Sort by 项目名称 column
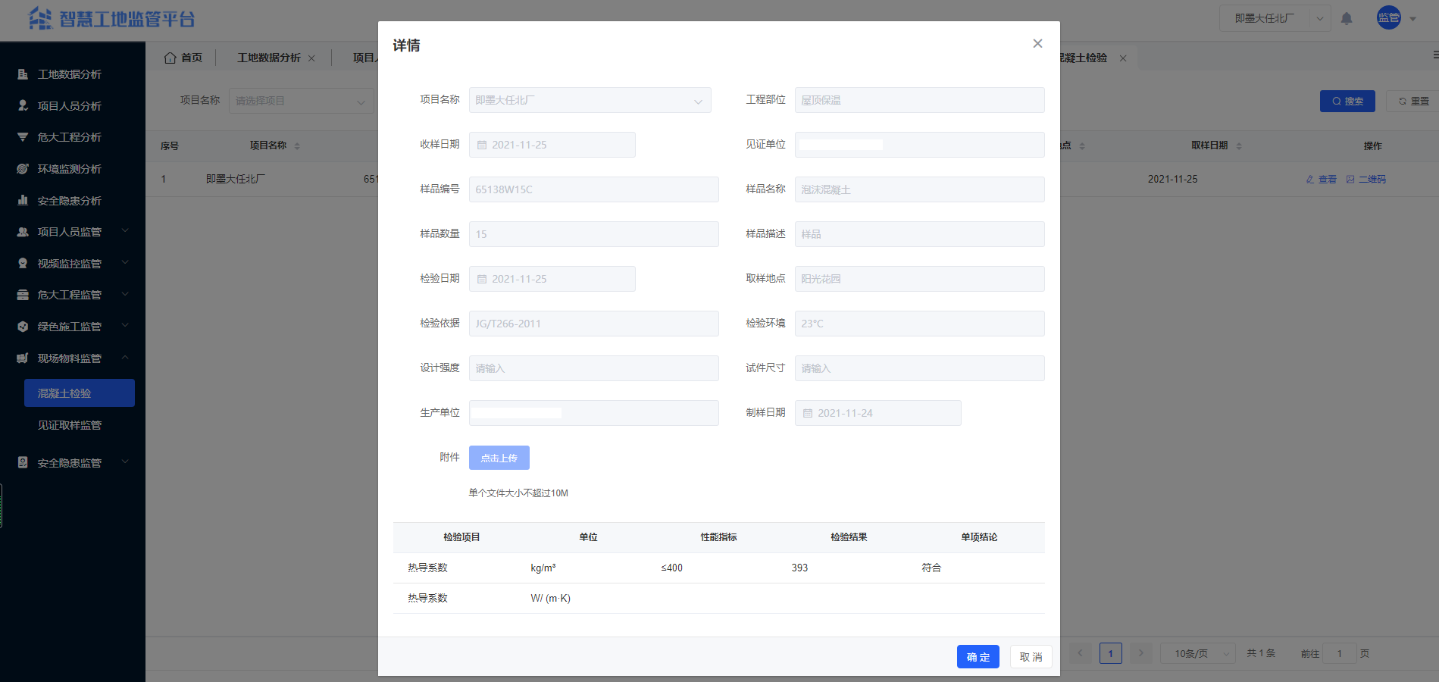The height and width of the screenshot is (682, 1439). pos(297,145)
